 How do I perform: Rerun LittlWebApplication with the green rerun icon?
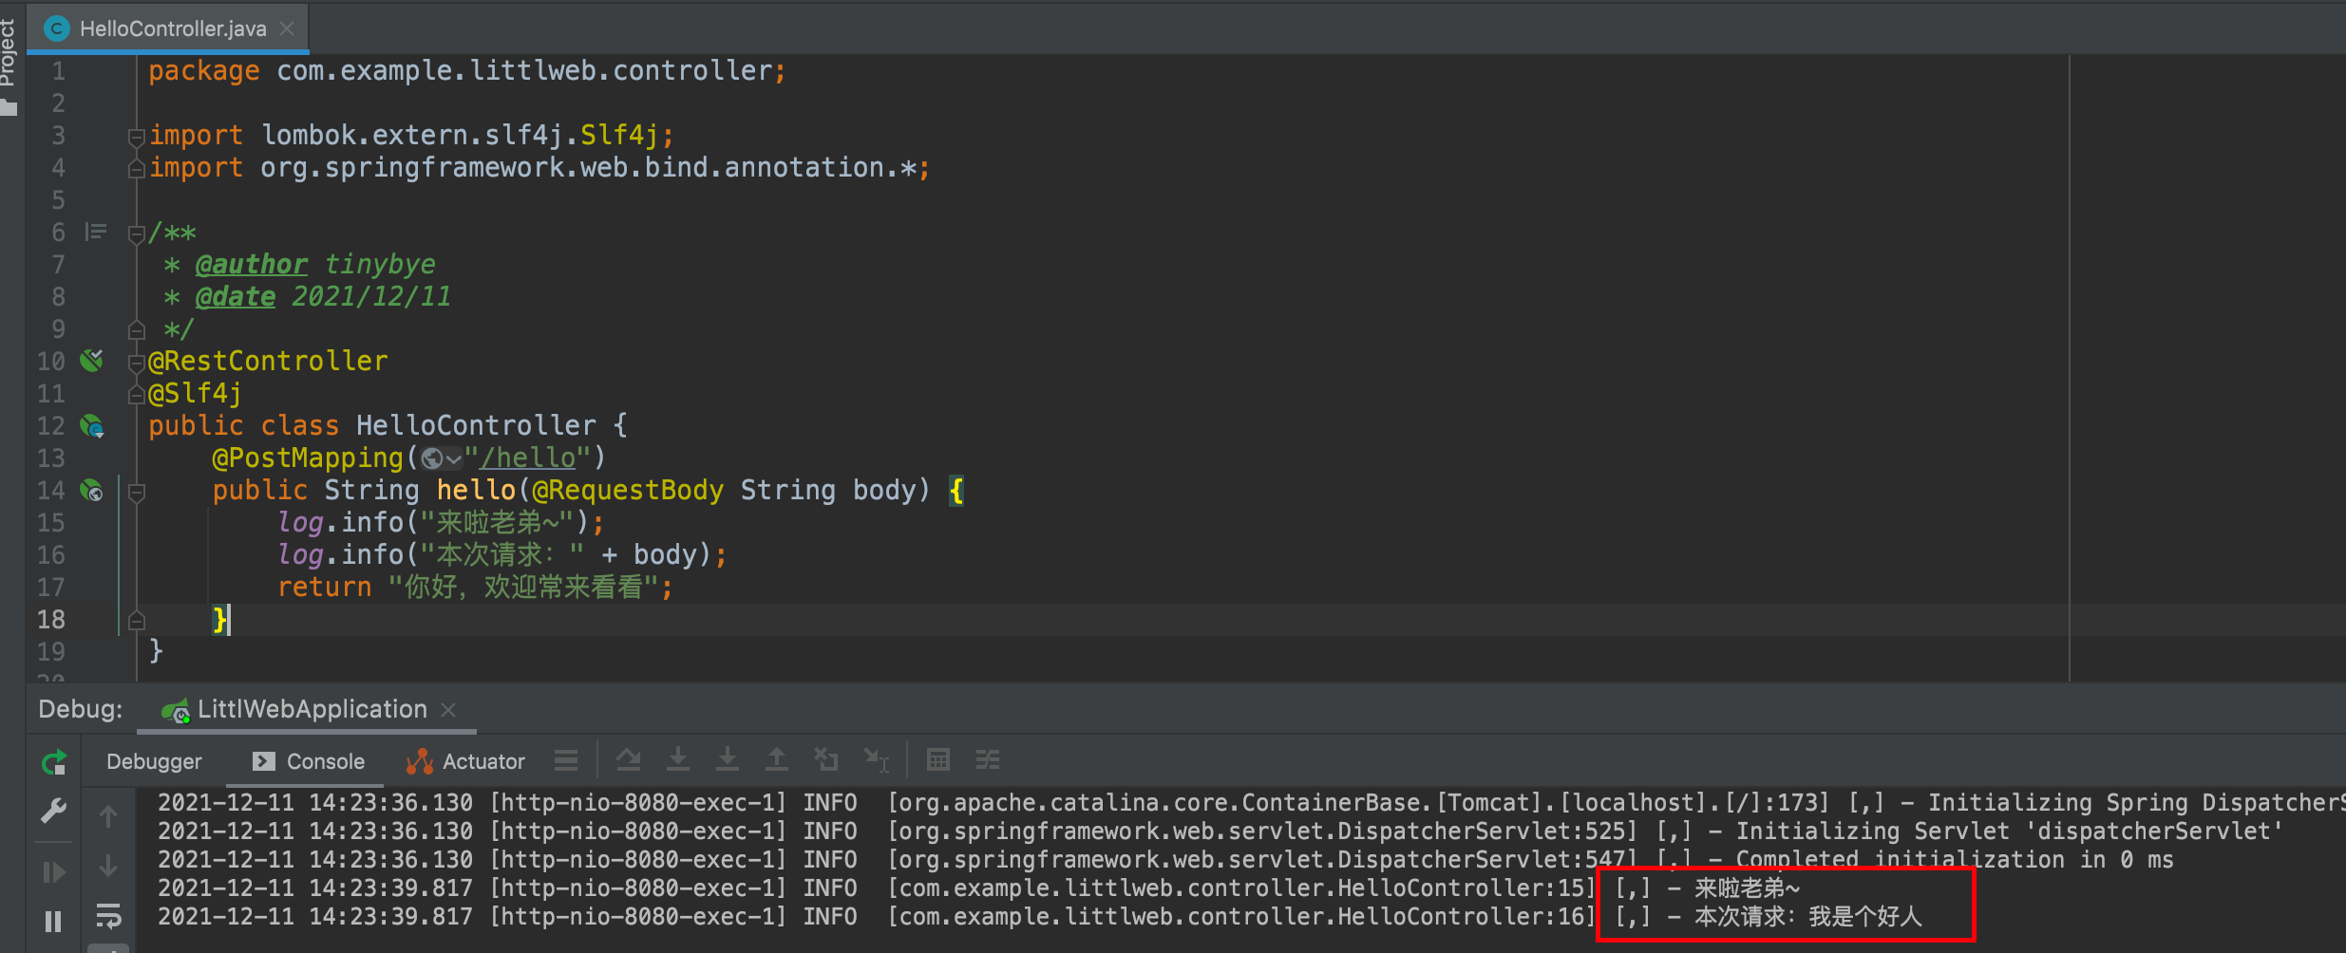coord(54,762)
